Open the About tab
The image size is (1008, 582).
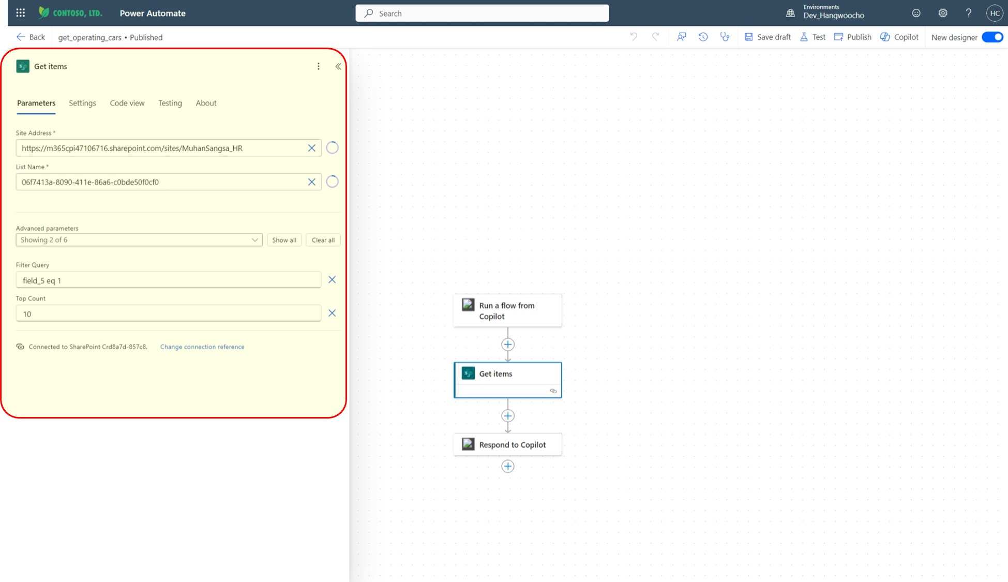206,103
